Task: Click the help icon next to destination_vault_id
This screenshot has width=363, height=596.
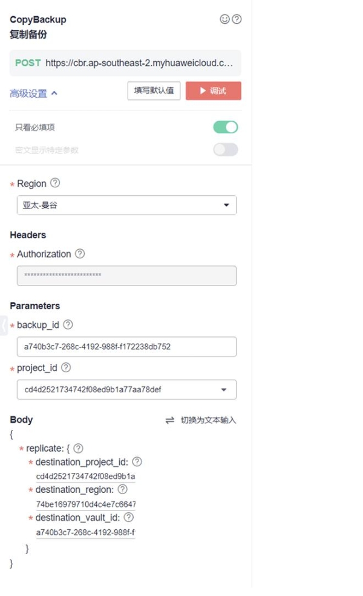Action: (x=128, y=517)
